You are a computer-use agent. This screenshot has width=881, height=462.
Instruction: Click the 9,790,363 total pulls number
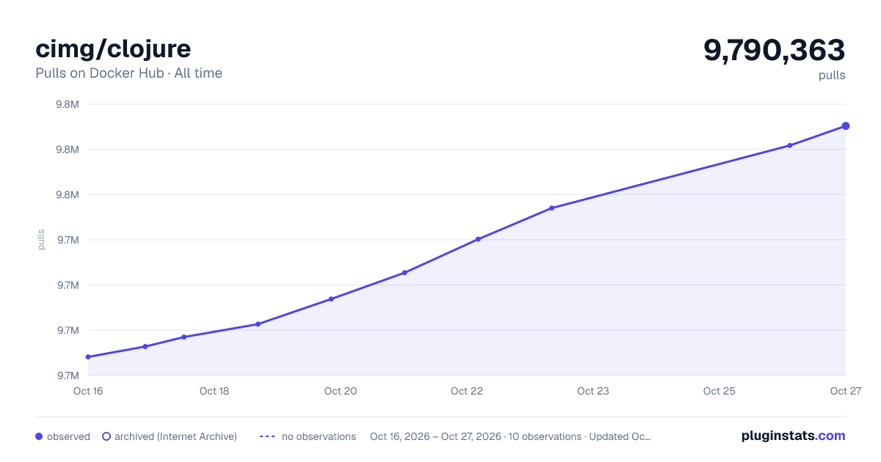pos(775,50)
